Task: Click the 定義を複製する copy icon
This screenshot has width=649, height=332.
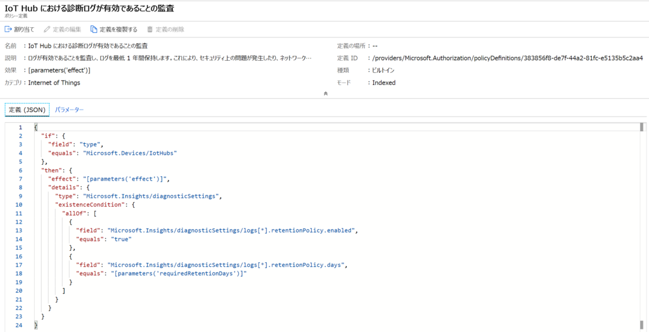Action: (94, 29)
